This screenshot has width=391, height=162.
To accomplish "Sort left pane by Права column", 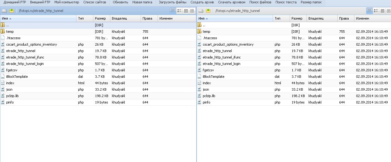I will coord(149,18).
